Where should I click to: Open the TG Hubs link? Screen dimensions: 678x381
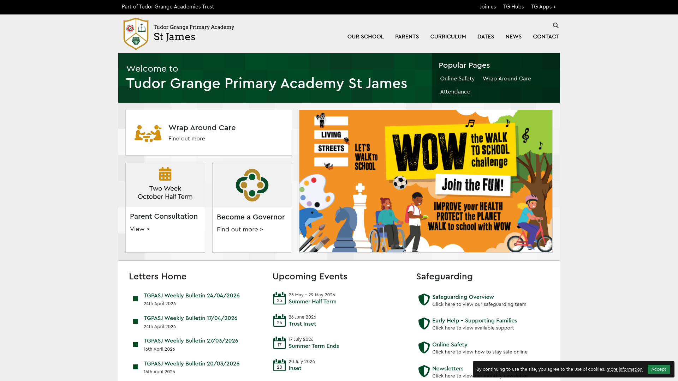pyautogui.click(x=513, y=7)
